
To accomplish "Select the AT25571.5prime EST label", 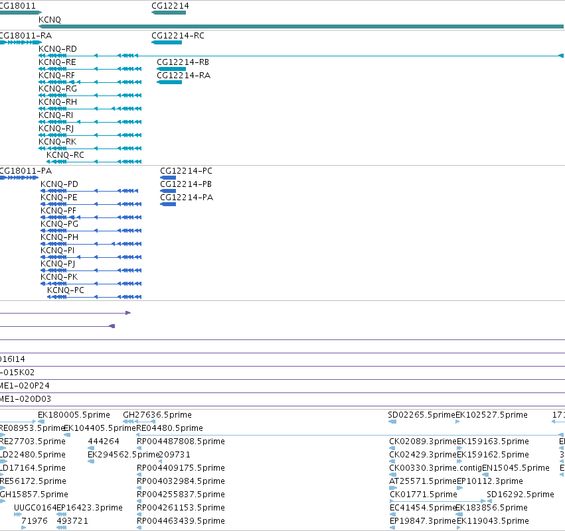I will point(423,481).
